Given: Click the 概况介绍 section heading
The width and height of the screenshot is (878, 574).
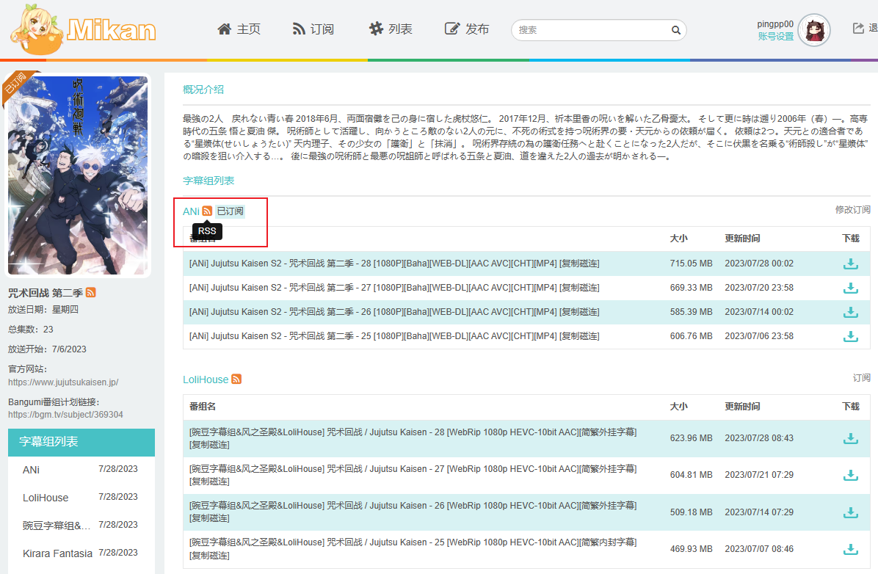Looking at the screenshot, I should pos(203,89).
